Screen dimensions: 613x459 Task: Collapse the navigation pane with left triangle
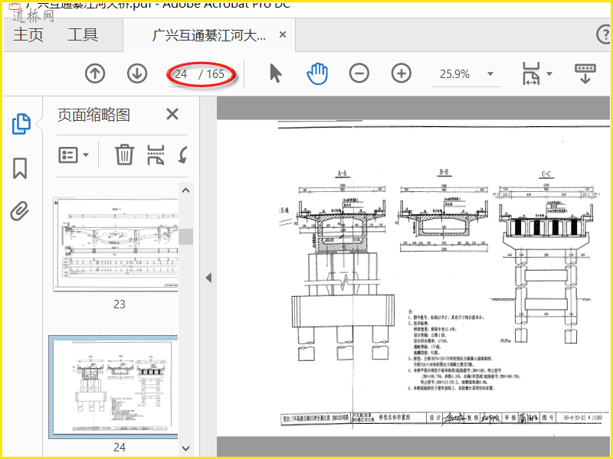tap(208, 278)
